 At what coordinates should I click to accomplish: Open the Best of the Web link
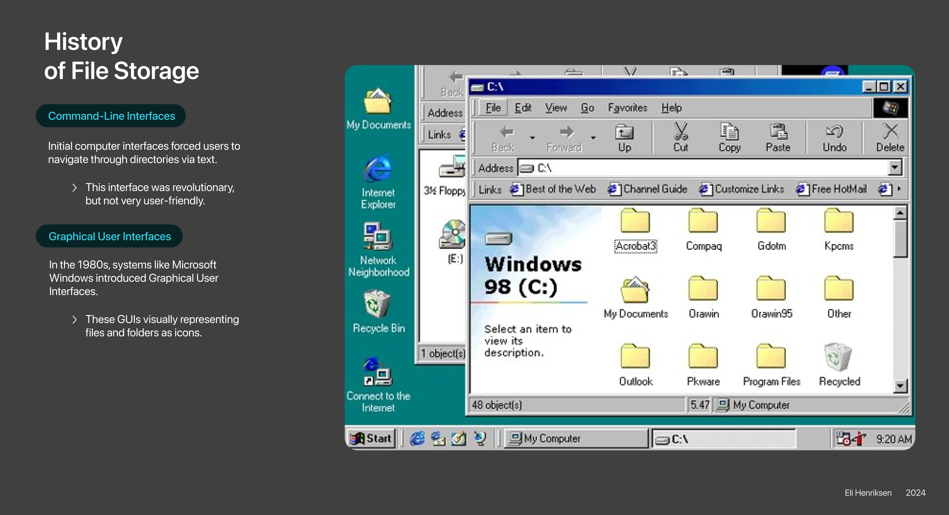[x=553, y=189]
